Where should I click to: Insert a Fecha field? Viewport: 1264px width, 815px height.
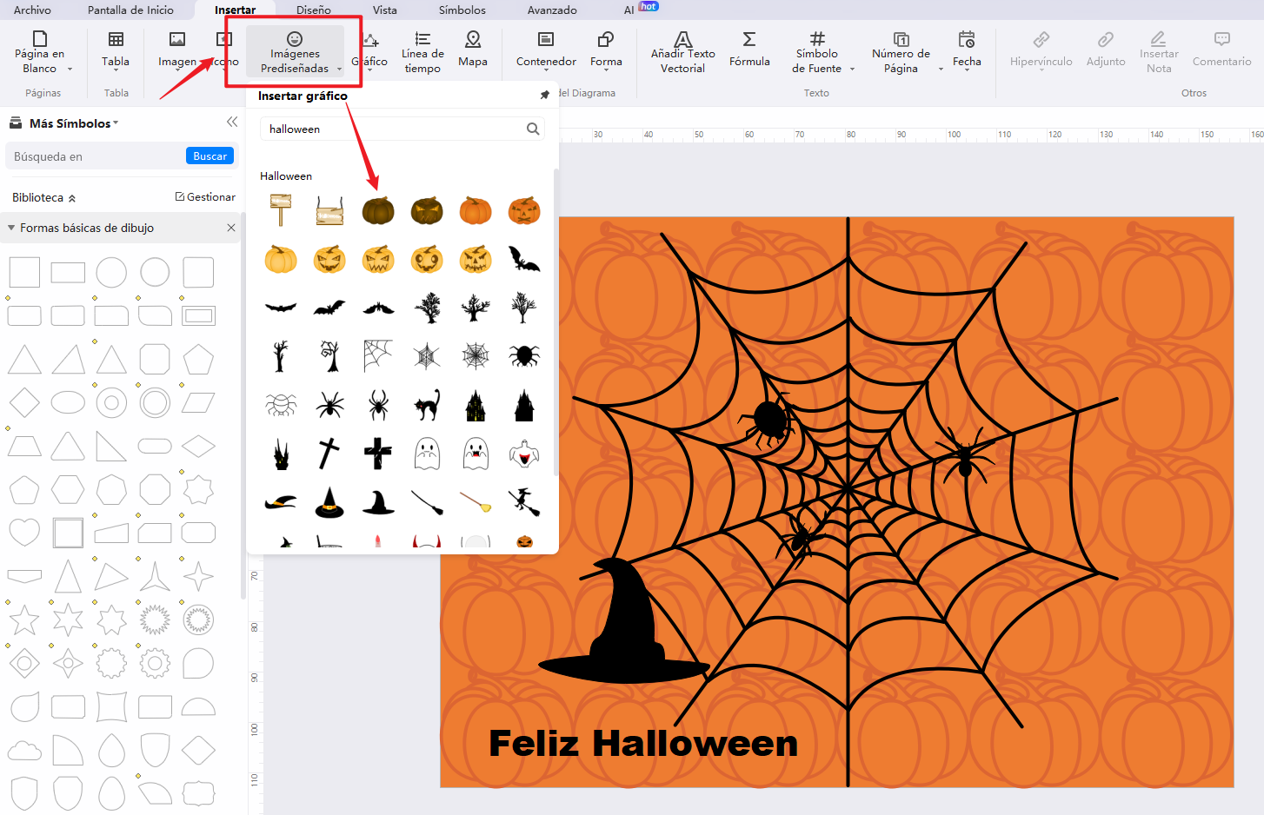pyautogui.click(x=967, y=52)
